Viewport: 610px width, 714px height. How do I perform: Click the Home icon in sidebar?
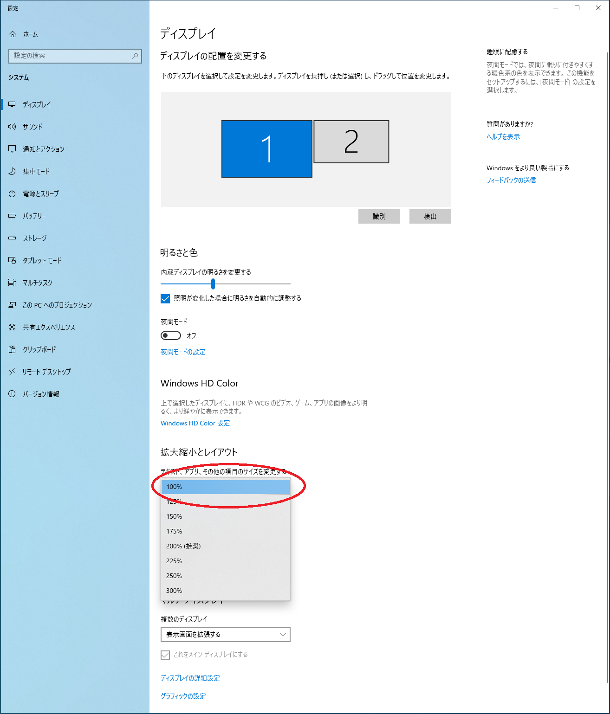point(13,34)
